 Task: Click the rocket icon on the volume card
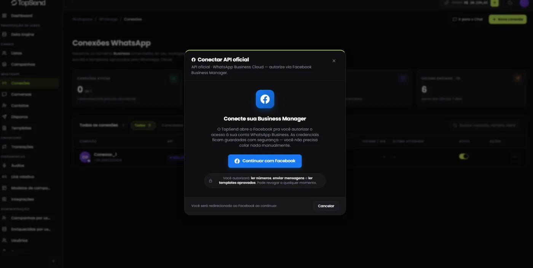[518, 78]
